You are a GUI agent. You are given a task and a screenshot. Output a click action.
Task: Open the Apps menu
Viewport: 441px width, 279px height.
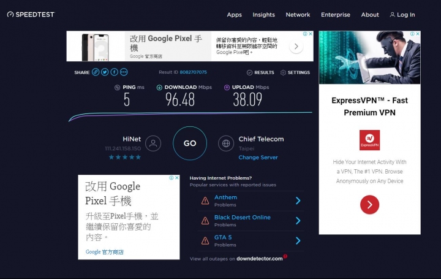pyautogui.click(x=234, y=15)
